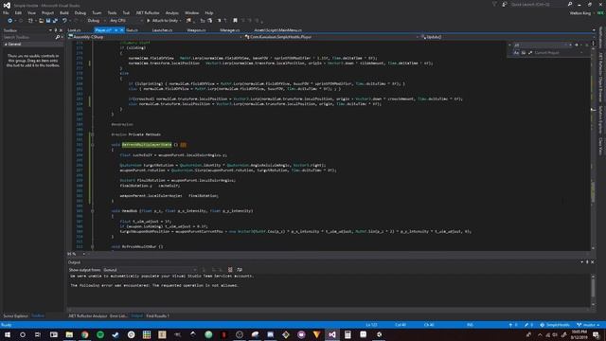Switch to .NET Reflector Analyzer tab
The image size is (606, 341).
(88, 316)
